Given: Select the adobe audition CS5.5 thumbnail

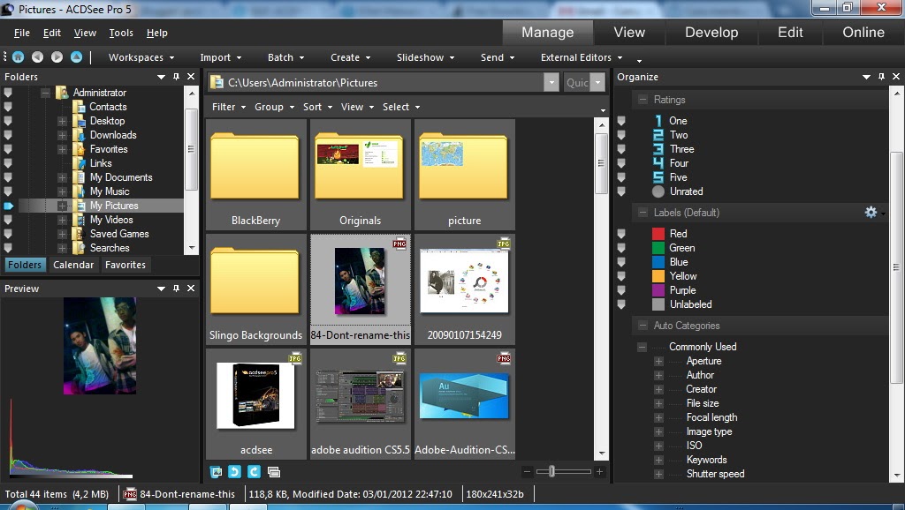Looking at the screenshot, I should (x=361, y=397).
